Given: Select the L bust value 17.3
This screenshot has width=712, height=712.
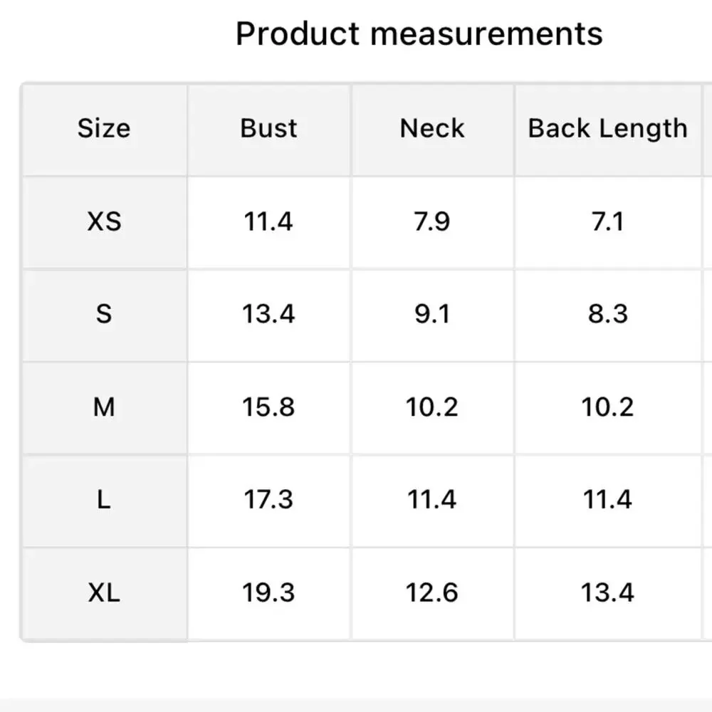Looking at the screenshot, I should [268, 500].
